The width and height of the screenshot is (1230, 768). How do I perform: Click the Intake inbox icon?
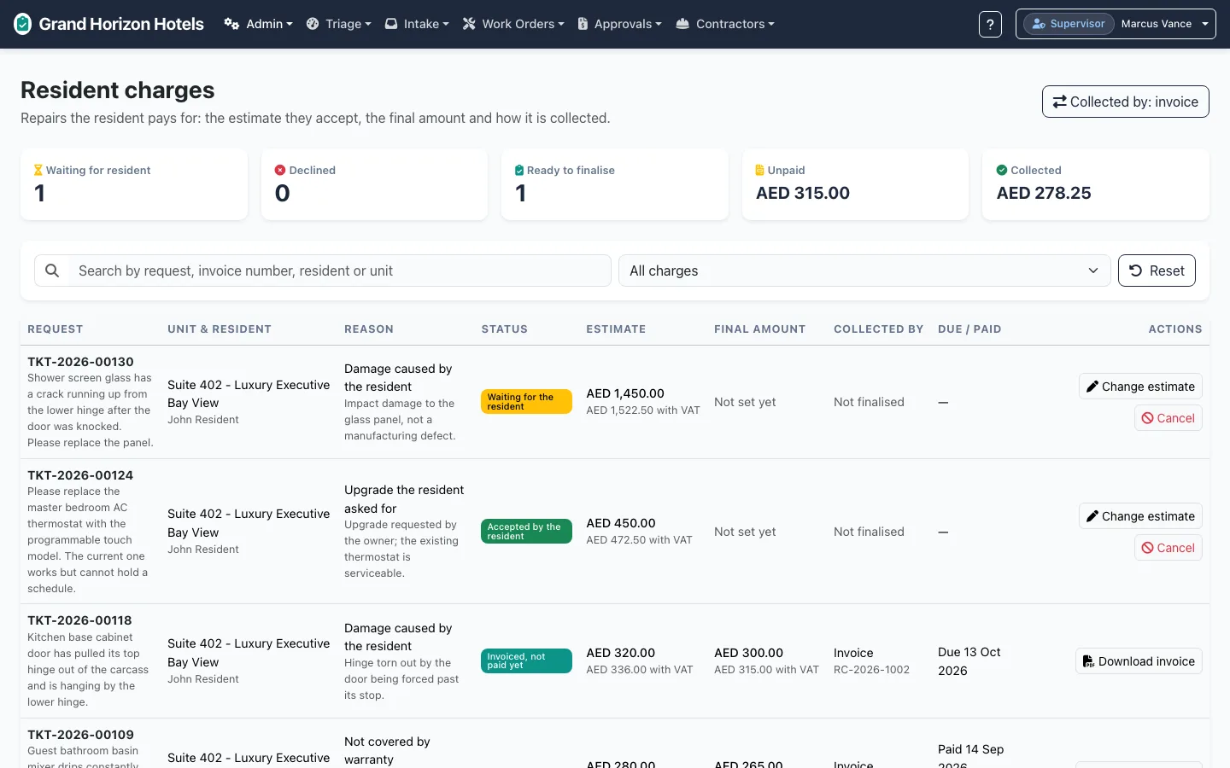pyautogui.click(x=391, y=24)
